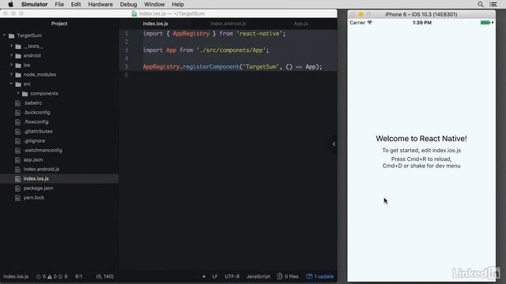Viewport: 506px width, 284px height.
Task: Expand the ios folder
Action: pyautogui.click(x=11, y=65)
